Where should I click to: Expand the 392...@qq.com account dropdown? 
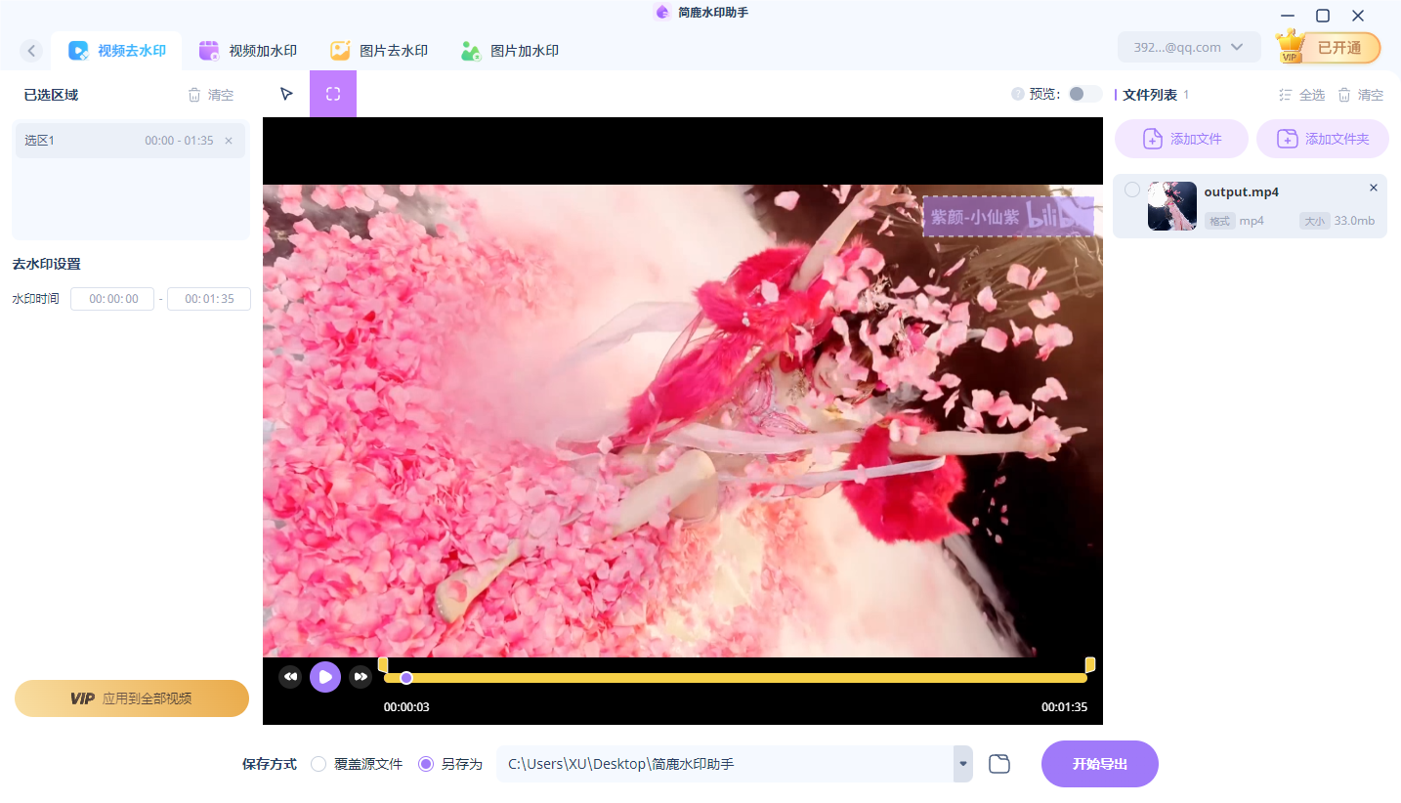click(x=1189, y=47)
